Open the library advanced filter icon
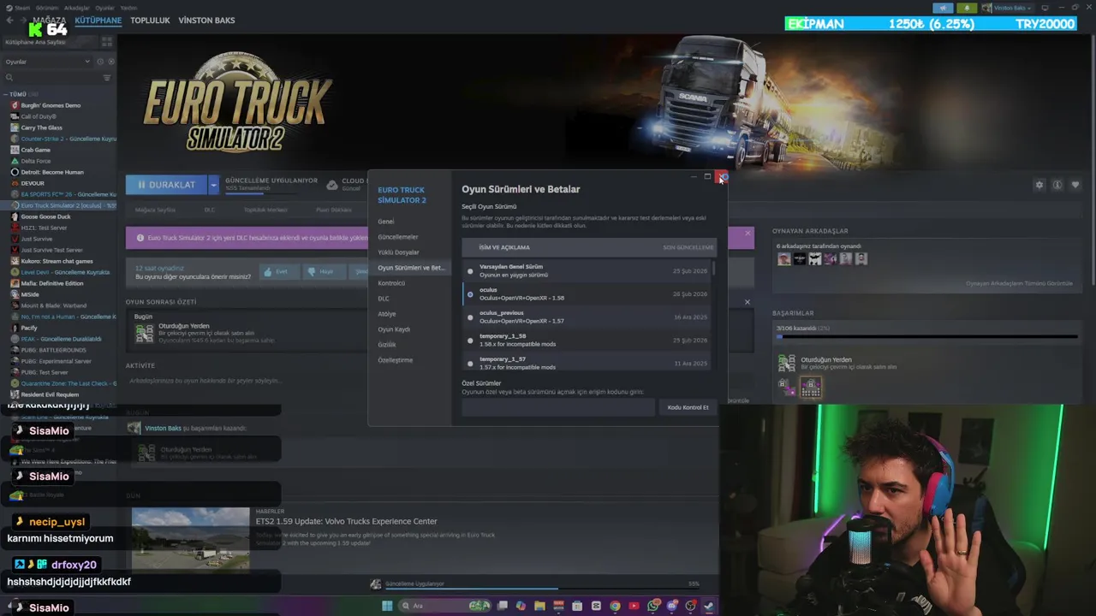1096x616 pixels. (x=107, y=78)
